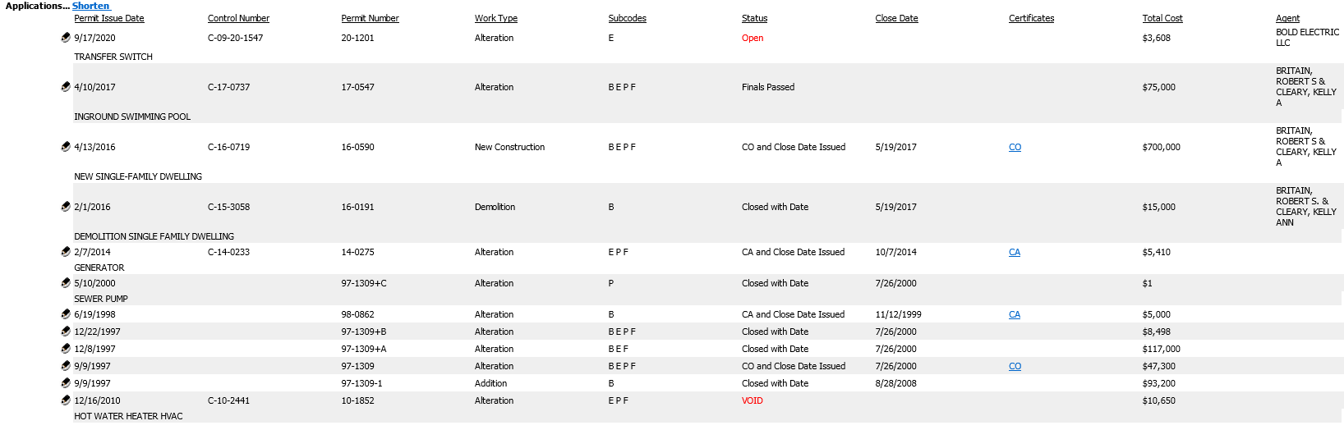Screen dimensions: 1344x430
Task: Sort by Work Type column header
Action: click(495, 18)
